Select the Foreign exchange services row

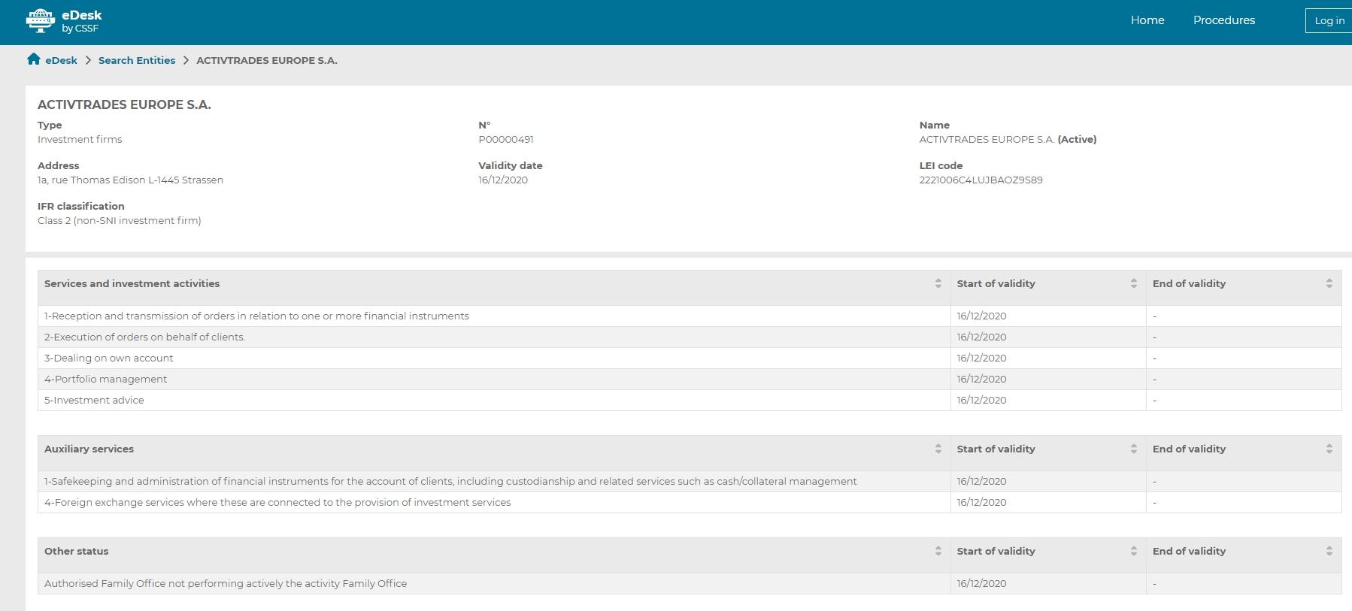tap(690, 502)
